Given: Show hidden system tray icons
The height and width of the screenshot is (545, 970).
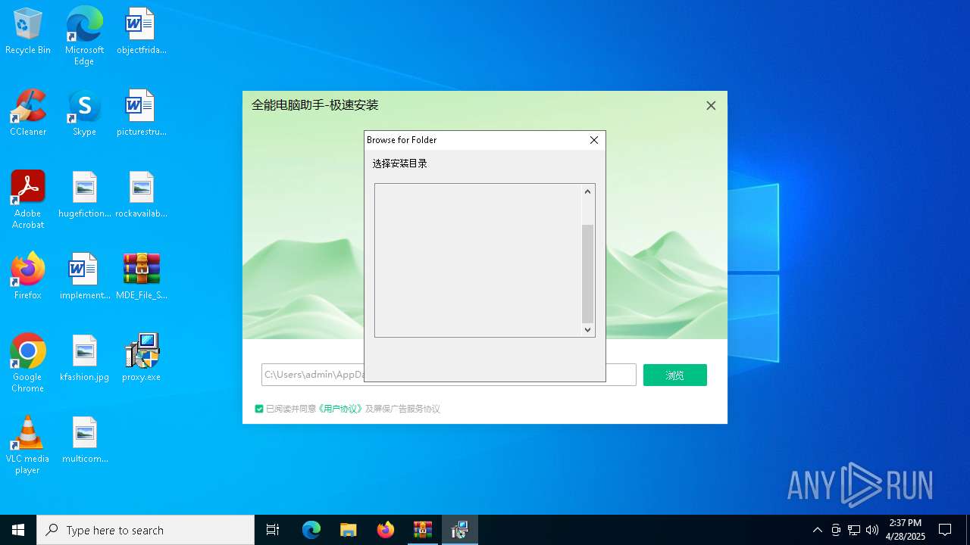Looking at the screenshot, I should tap(818, 530).
